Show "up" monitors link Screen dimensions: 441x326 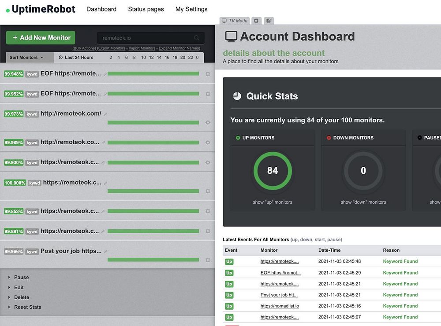point(272,202)
